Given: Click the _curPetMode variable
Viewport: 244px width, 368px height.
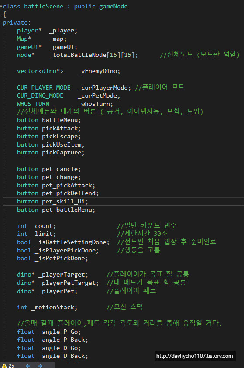Looking at the screenshot, I should (99, 95).
